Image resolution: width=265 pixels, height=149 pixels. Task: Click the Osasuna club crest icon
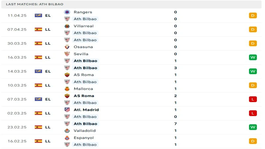pos(67,47)
